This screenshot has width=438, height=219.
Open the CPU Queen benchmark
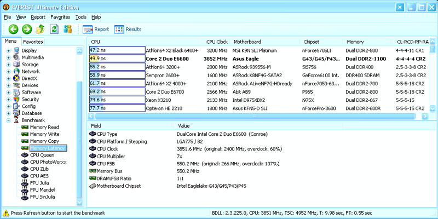coord(42,155)
